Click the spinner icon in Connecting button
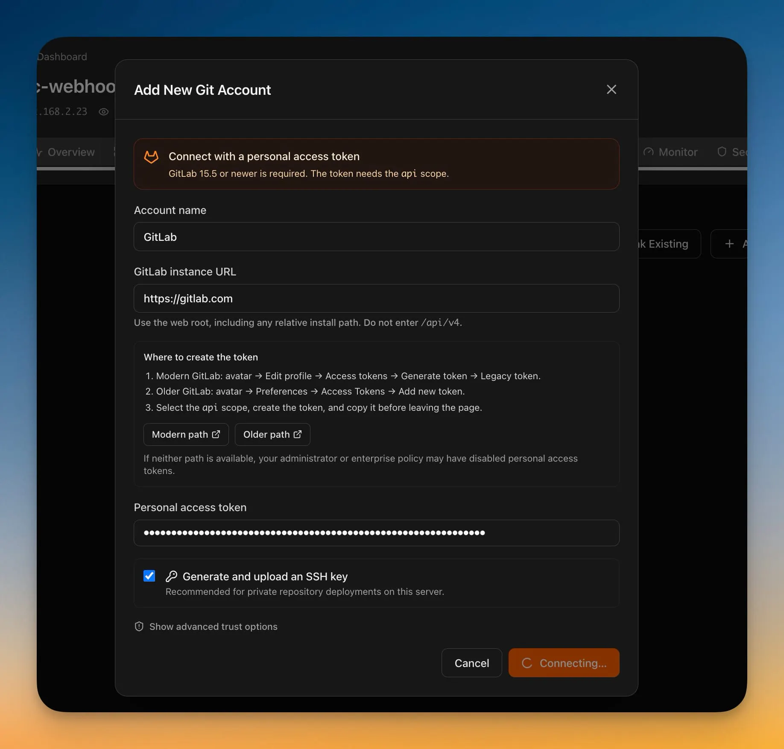Image resolution: width=784 pixels, height=749 pixels. point(527,663)
